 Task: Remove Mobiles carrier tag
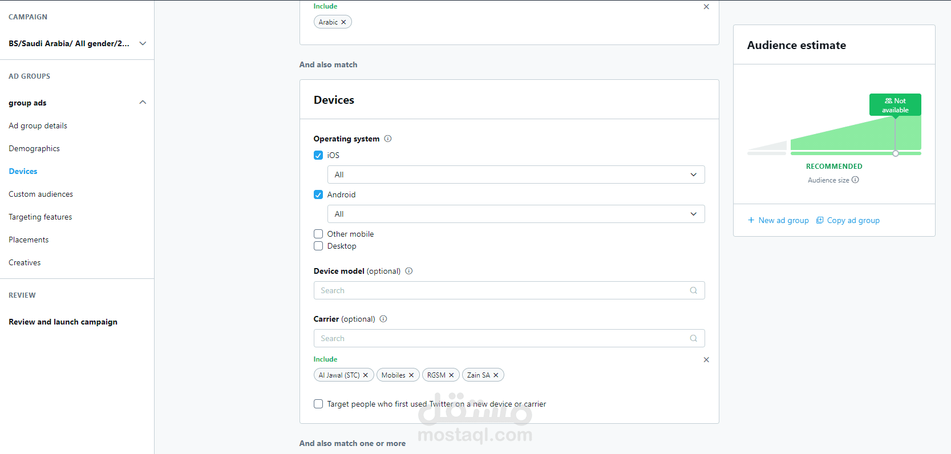411,375
